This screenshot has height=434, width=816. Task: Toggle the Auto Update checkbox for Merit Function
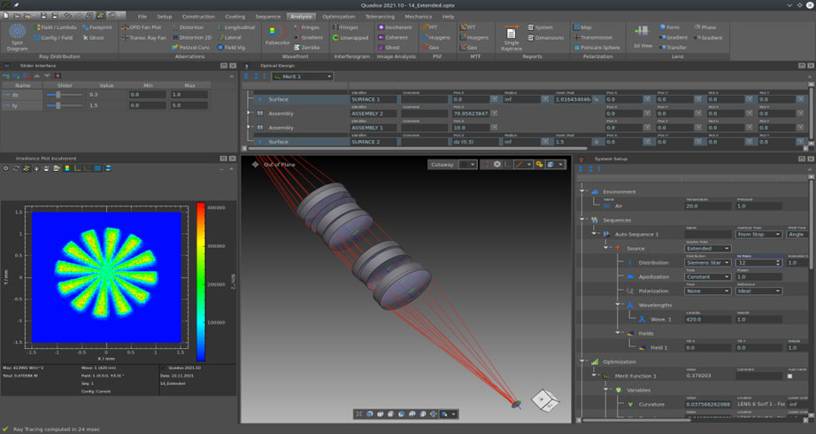(790, 376)
